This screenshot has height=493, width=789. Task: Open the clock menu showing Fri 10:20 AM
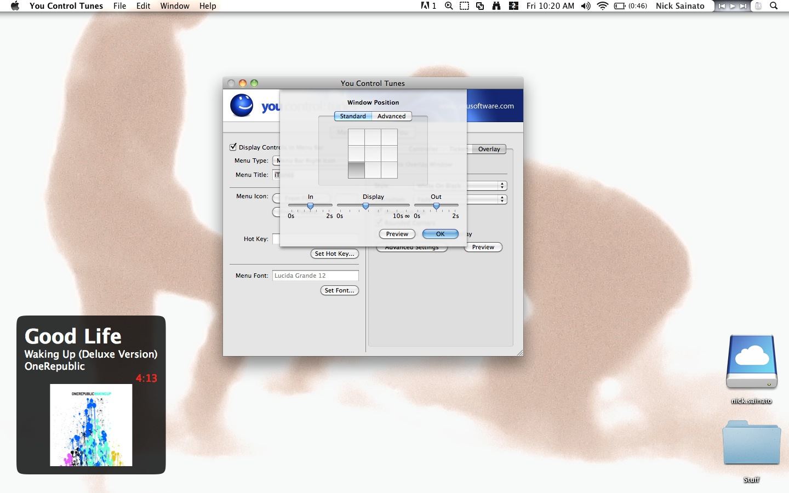pos(550,6)
